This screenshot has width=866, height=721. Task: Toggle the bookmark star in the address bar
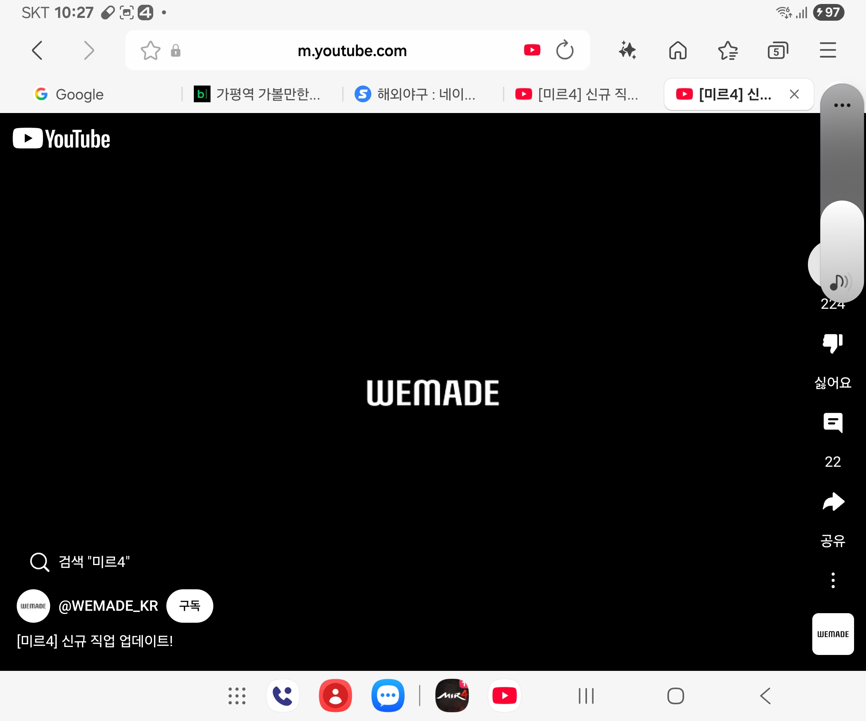click(x=150, y=51)
